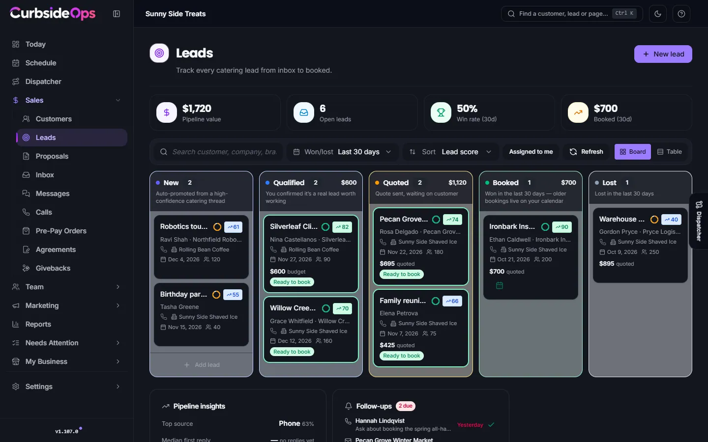Click Ready to book on the Willow Creek card
Image resolution: width=708 pixels, height=442 pixels.
292,352
